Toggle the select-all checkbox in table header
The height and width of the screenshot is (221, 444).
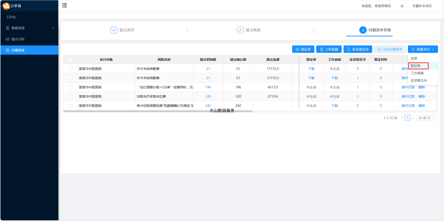[70, 59]
